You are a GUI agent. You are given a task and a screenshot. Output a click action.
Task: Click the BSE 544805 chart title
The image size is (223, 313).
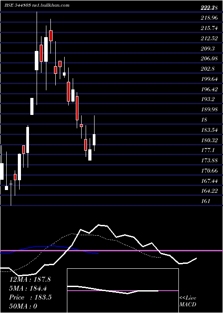[x=17, y=5]
